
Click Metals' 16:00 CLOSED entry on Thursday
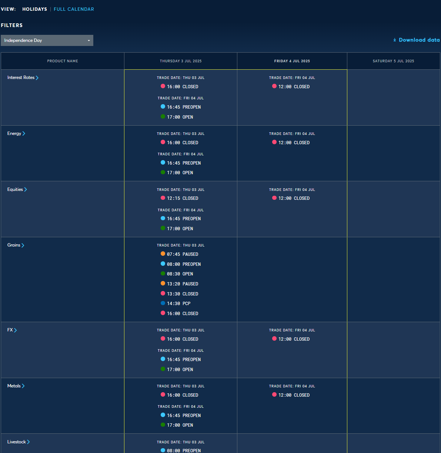180,395
